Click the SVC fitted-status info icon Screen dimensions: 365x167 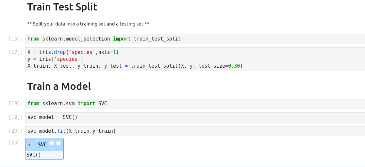(x=52, y=143)
